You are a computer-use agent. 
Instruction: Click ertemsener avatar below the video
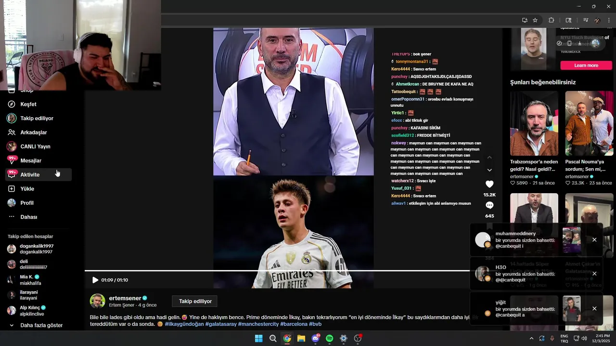98,301
